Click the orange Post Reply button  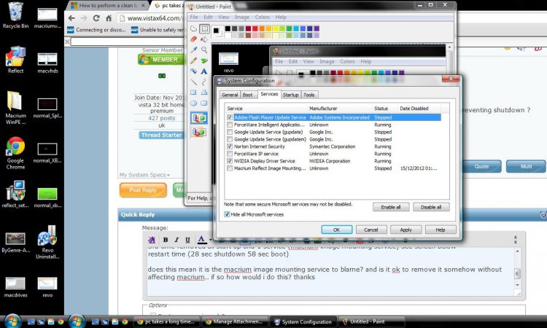tap(143, 190)
